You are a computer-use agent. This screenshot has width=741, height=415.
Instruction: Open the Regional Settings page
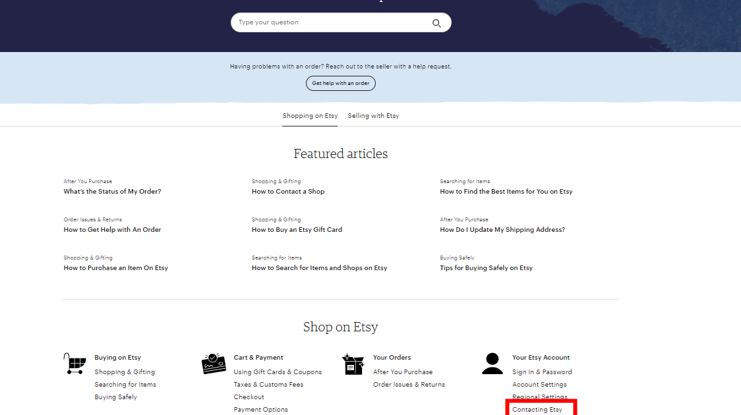tap(540, 397)
